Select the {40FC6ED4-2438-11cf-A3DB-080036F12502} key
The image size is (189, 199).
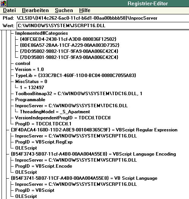coord(68,39)
